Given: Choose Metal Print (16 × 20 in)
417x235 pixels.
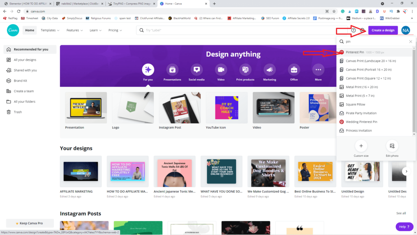Looking at the screenshot, I should click(375, 87).
